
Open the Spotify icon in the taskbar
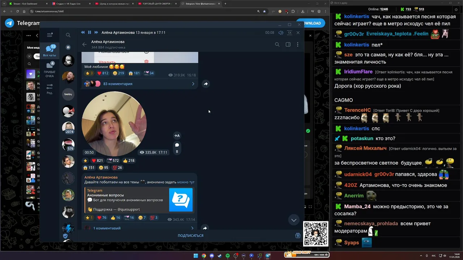point(228,256)
